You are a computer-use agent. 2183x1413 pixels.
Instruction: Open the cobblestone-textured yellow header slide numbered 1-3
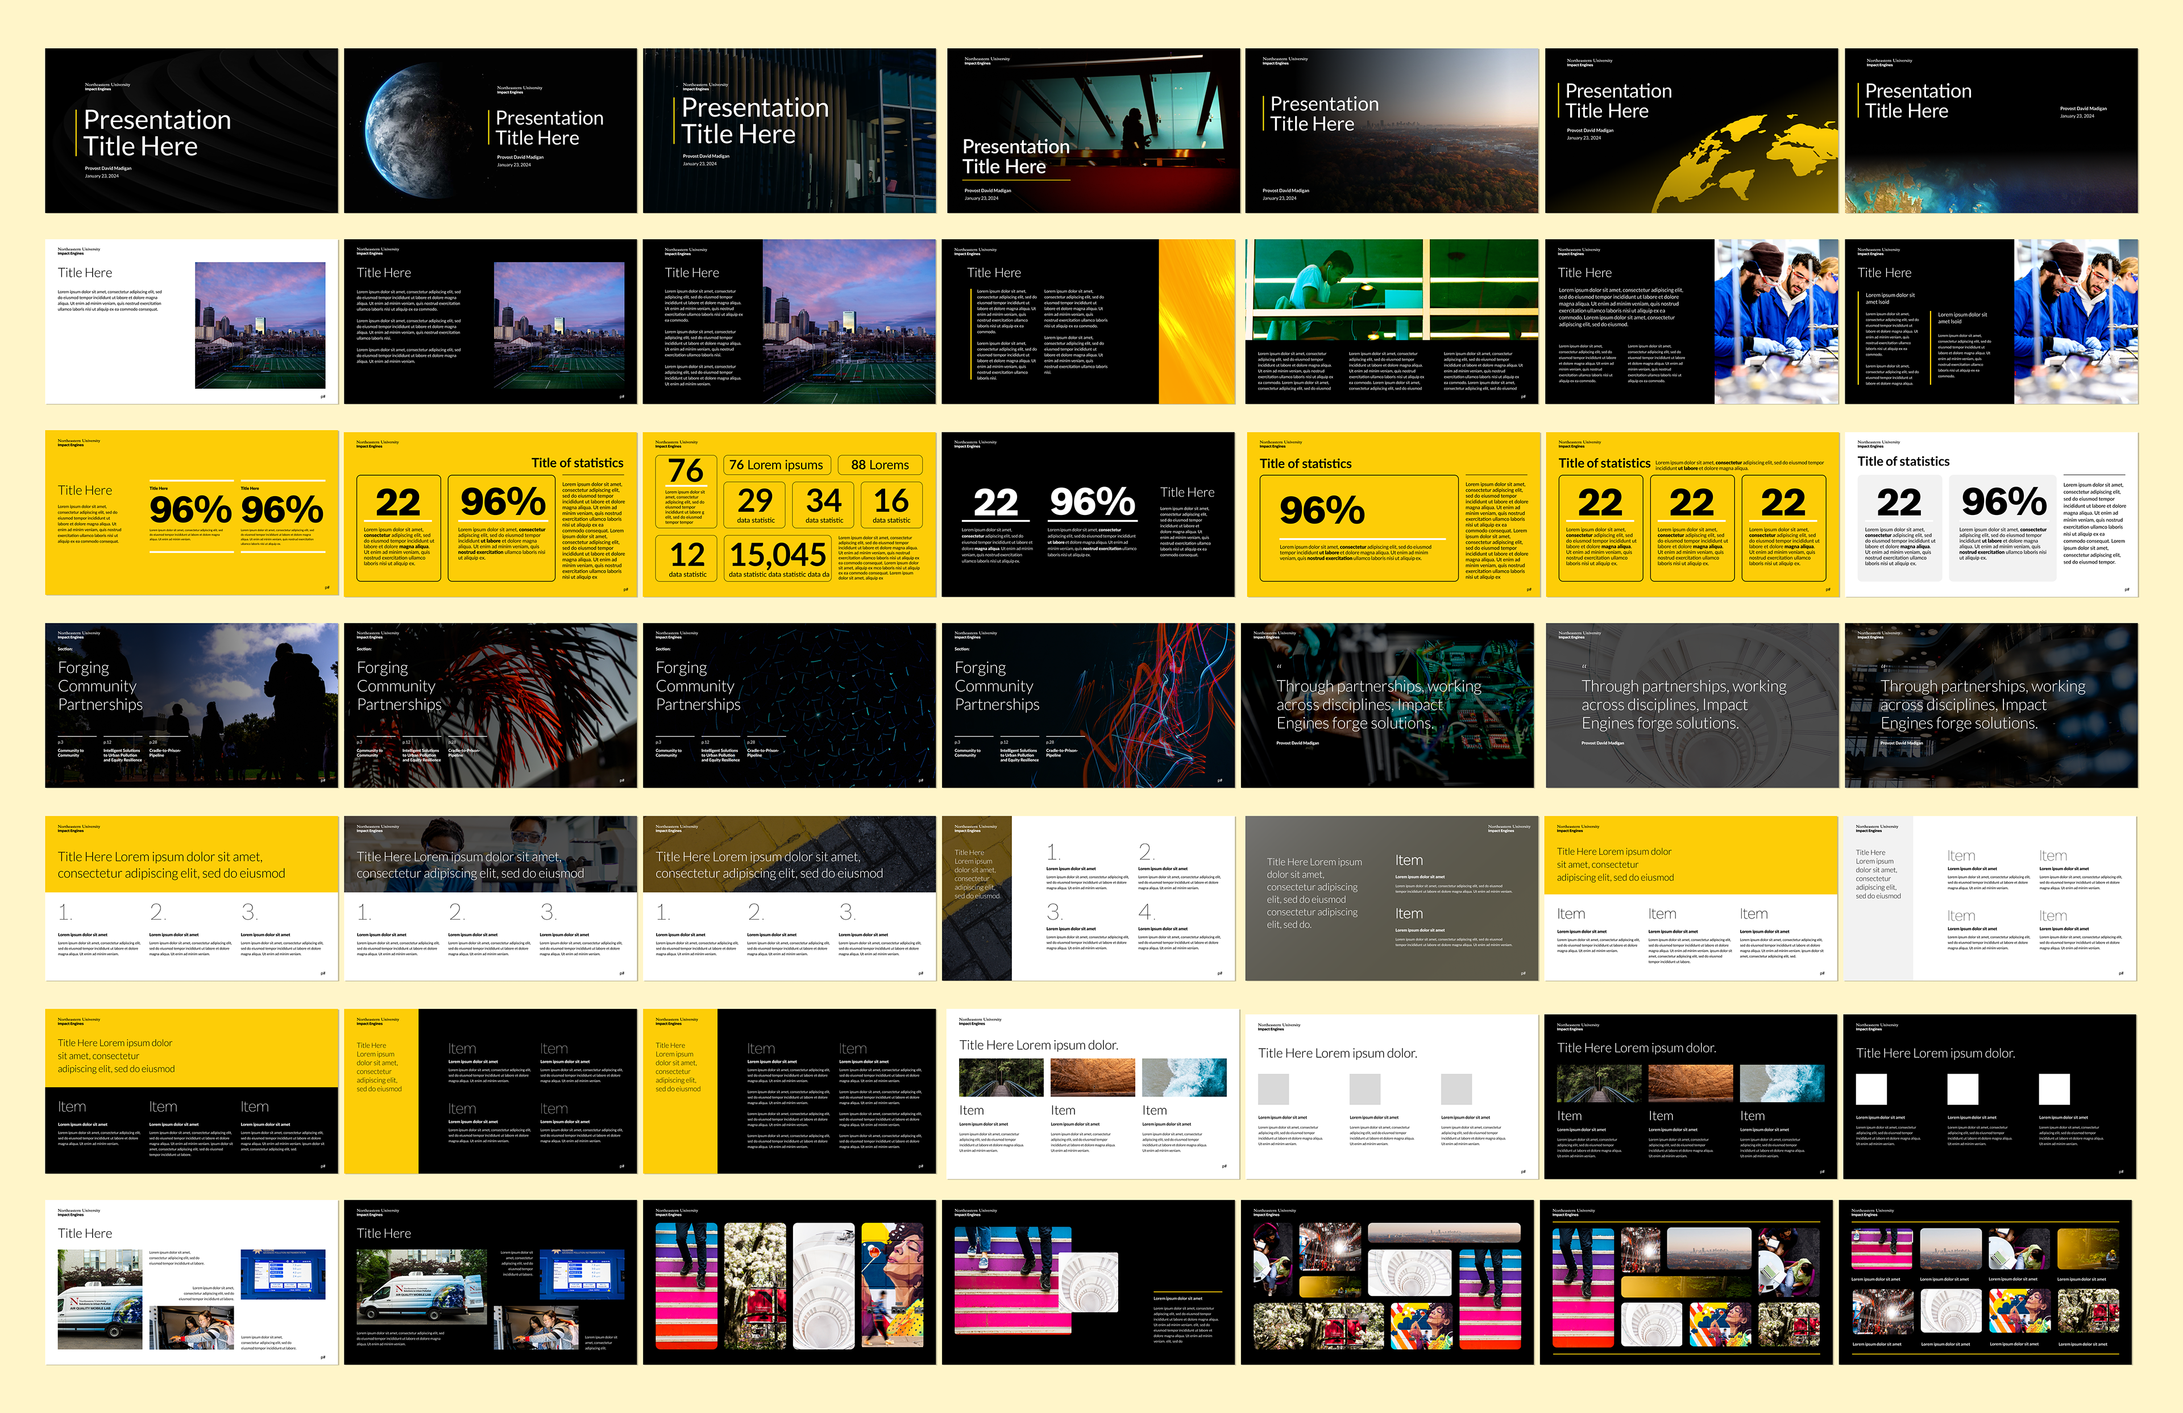click(790, 899)
